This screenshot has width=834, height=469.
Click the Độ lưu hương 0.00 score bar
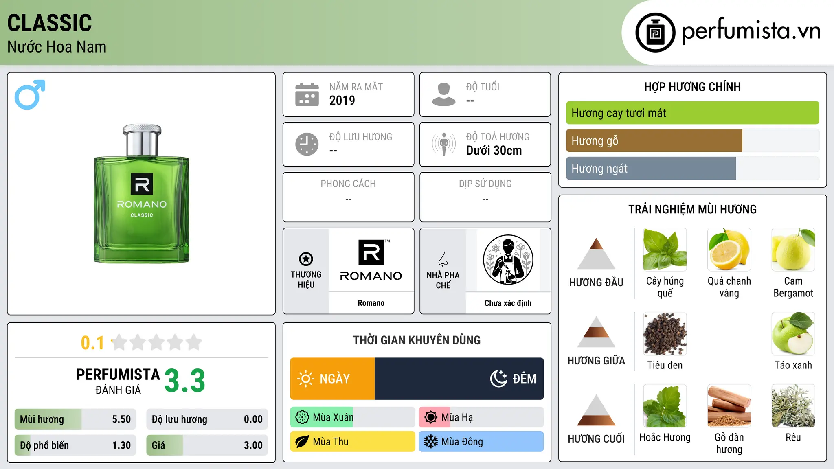[x=207, y=419]
